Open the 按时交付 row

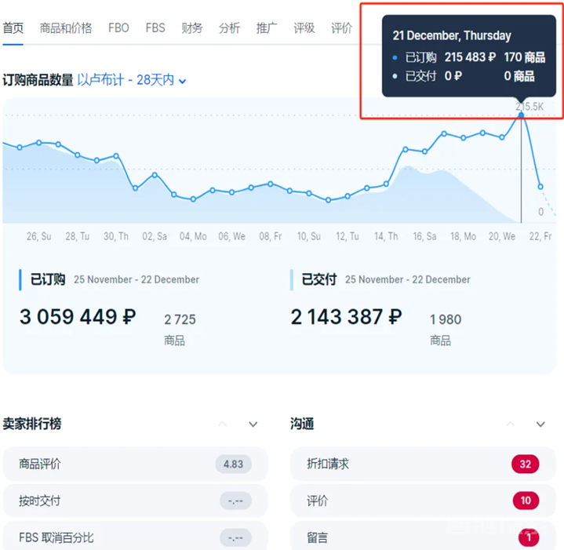coord(135,501)
